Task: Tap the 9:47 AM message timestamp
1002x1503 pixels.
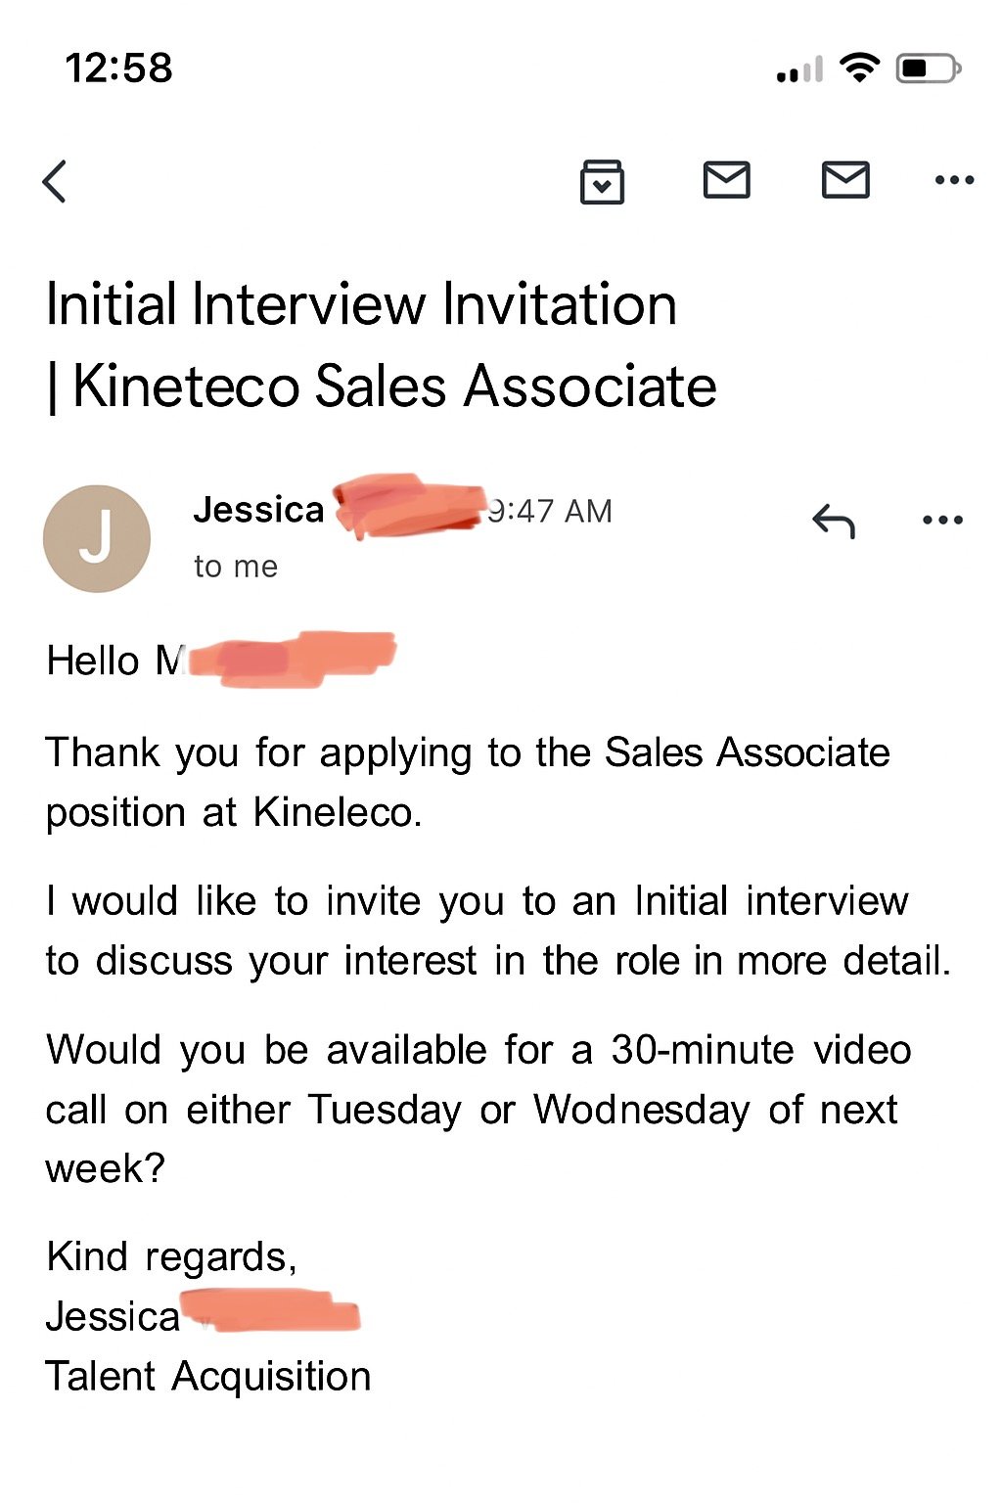Action: pyautogui.click(x=551, y=511)
